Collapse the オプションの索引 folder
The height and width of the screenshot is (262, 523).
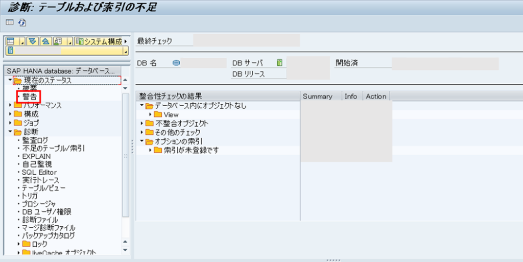[x=142, y=141]
